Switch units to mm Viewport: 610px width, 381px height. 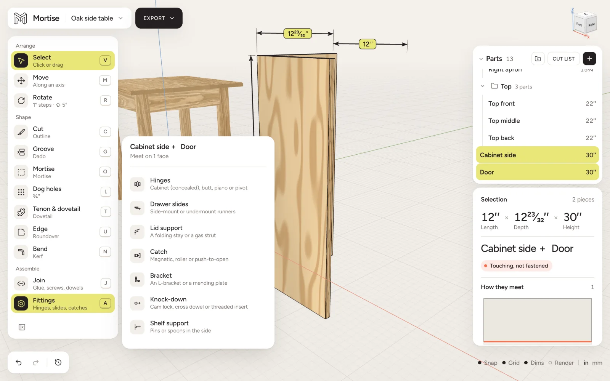(597, 363)
